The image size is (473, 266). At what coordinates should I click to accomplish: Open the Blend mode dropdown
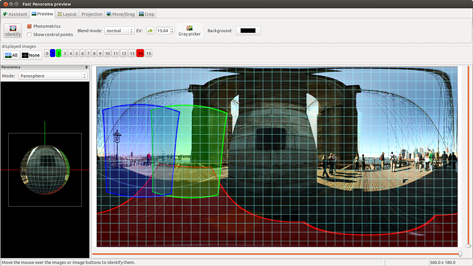[x=119, y=31]
